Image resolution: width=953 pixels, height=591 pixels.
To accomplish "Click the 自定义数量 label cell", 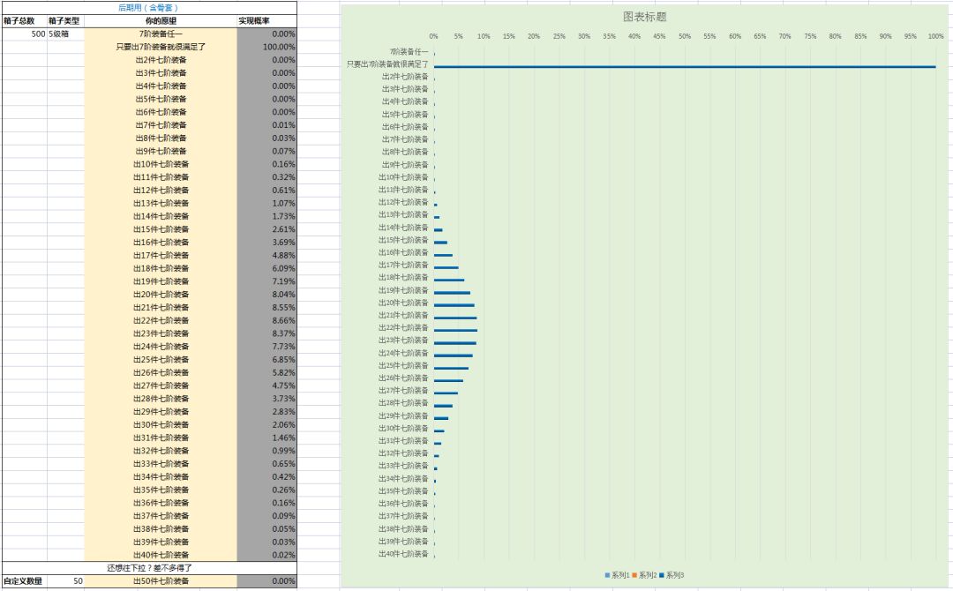I will pos(23,581).
